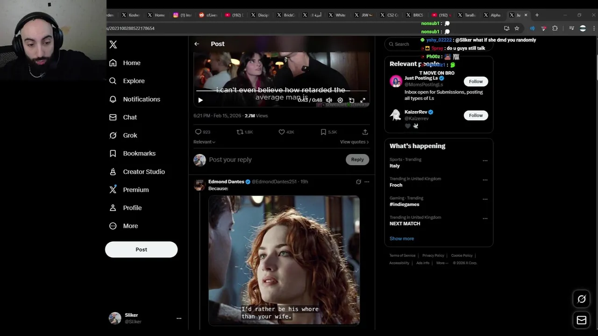Switch to the Instagram browser tab

183,15
